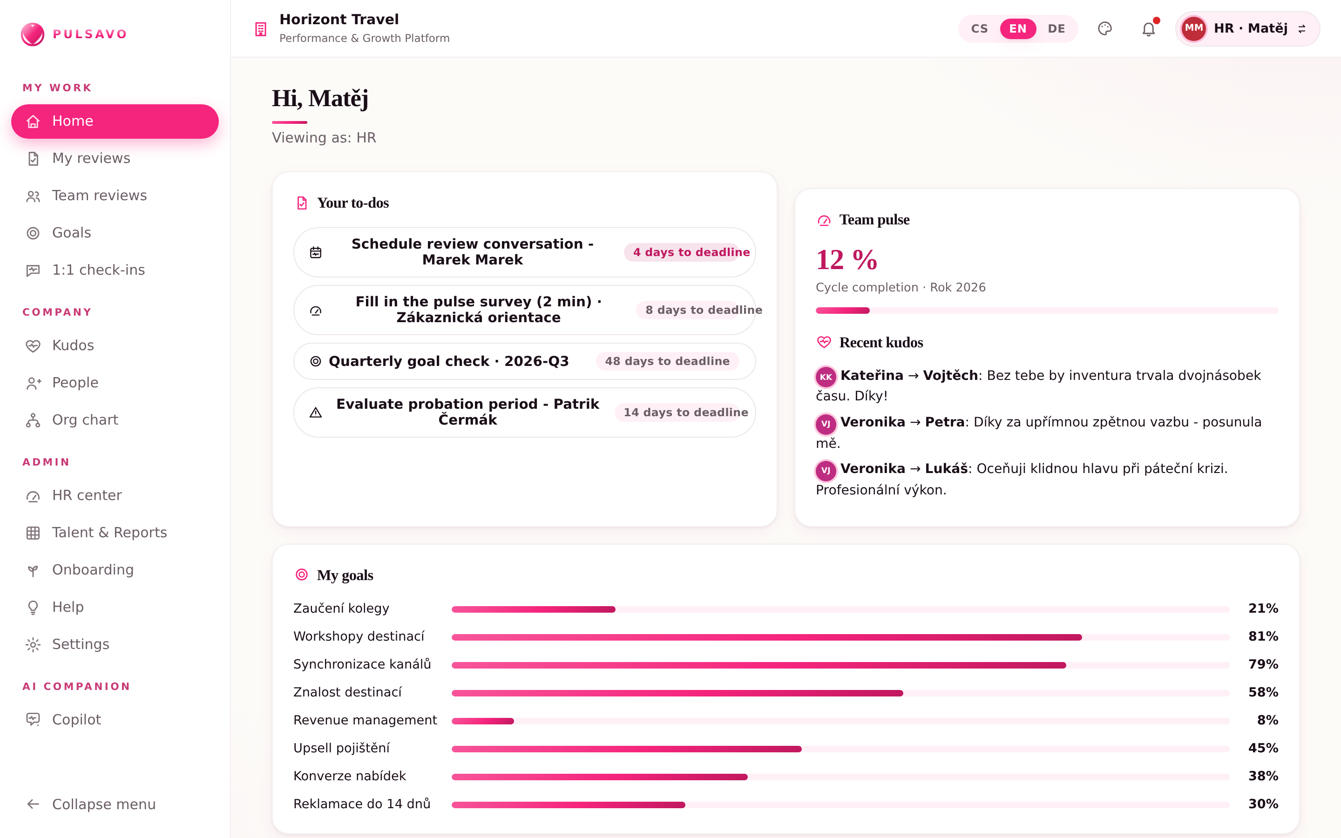Click the 1:1 check-ins chat icon
Screen dimensions: 1341x838
[33, 270]
